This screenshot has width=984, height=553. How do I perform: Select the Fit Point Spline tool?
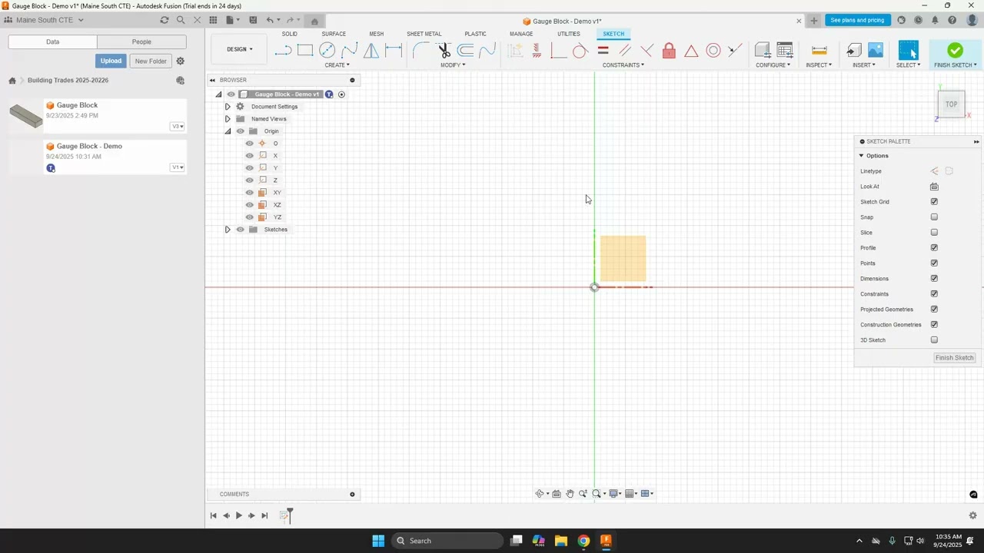[350, 51]
